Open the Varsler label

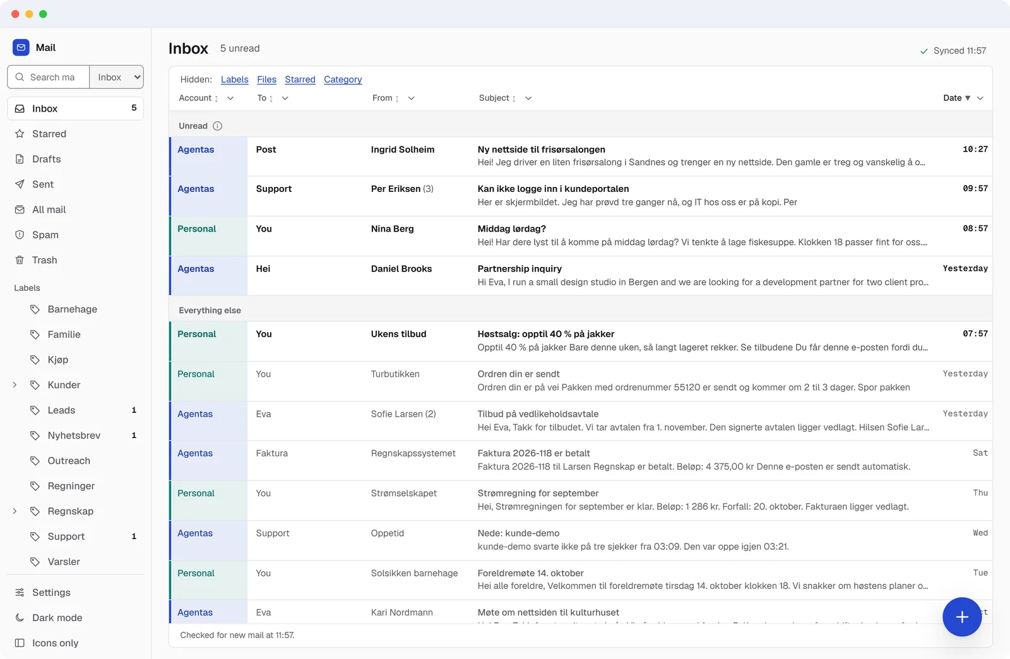75,562
